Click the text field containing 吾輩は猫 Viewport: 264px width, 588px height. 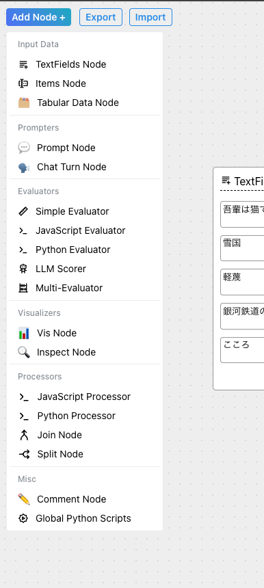242,215
